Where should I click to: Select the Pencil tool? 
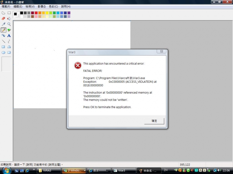(3, 30)
